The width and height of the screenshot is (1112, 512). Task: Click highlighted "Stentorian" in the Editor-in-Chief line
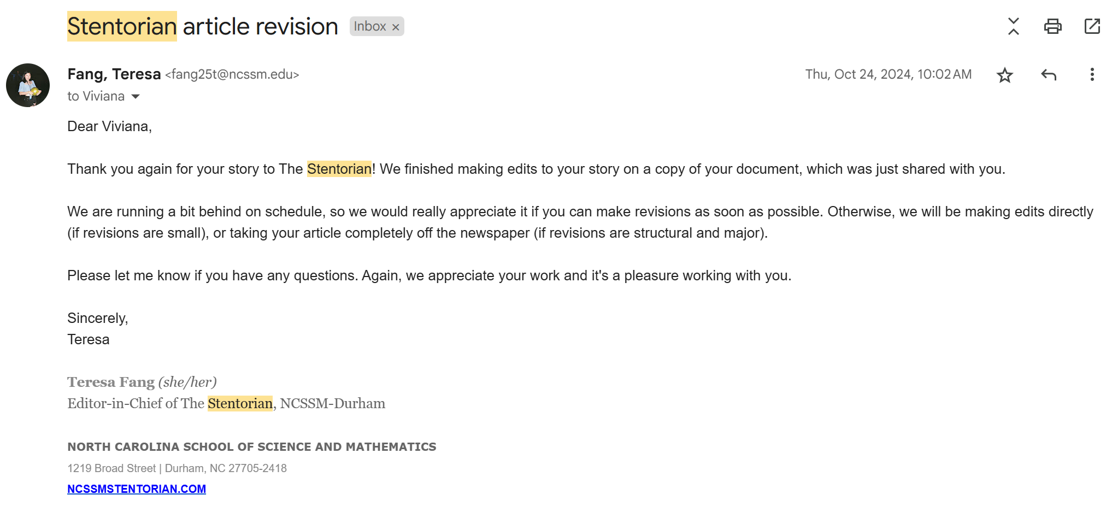pyautogui.click(x=240, y=404)
